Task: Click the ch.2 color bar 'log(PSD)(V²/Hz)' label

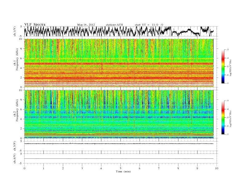Action: 230,119
